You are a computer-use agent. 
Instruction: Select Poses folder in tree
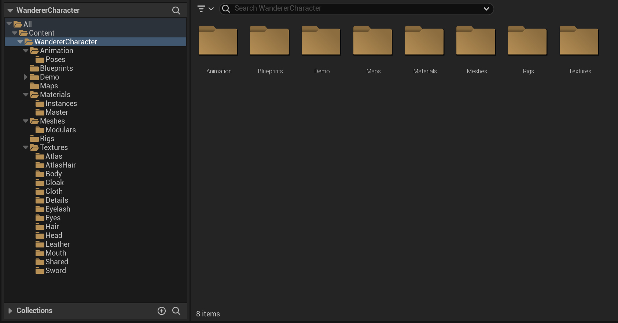coord(50,59)
